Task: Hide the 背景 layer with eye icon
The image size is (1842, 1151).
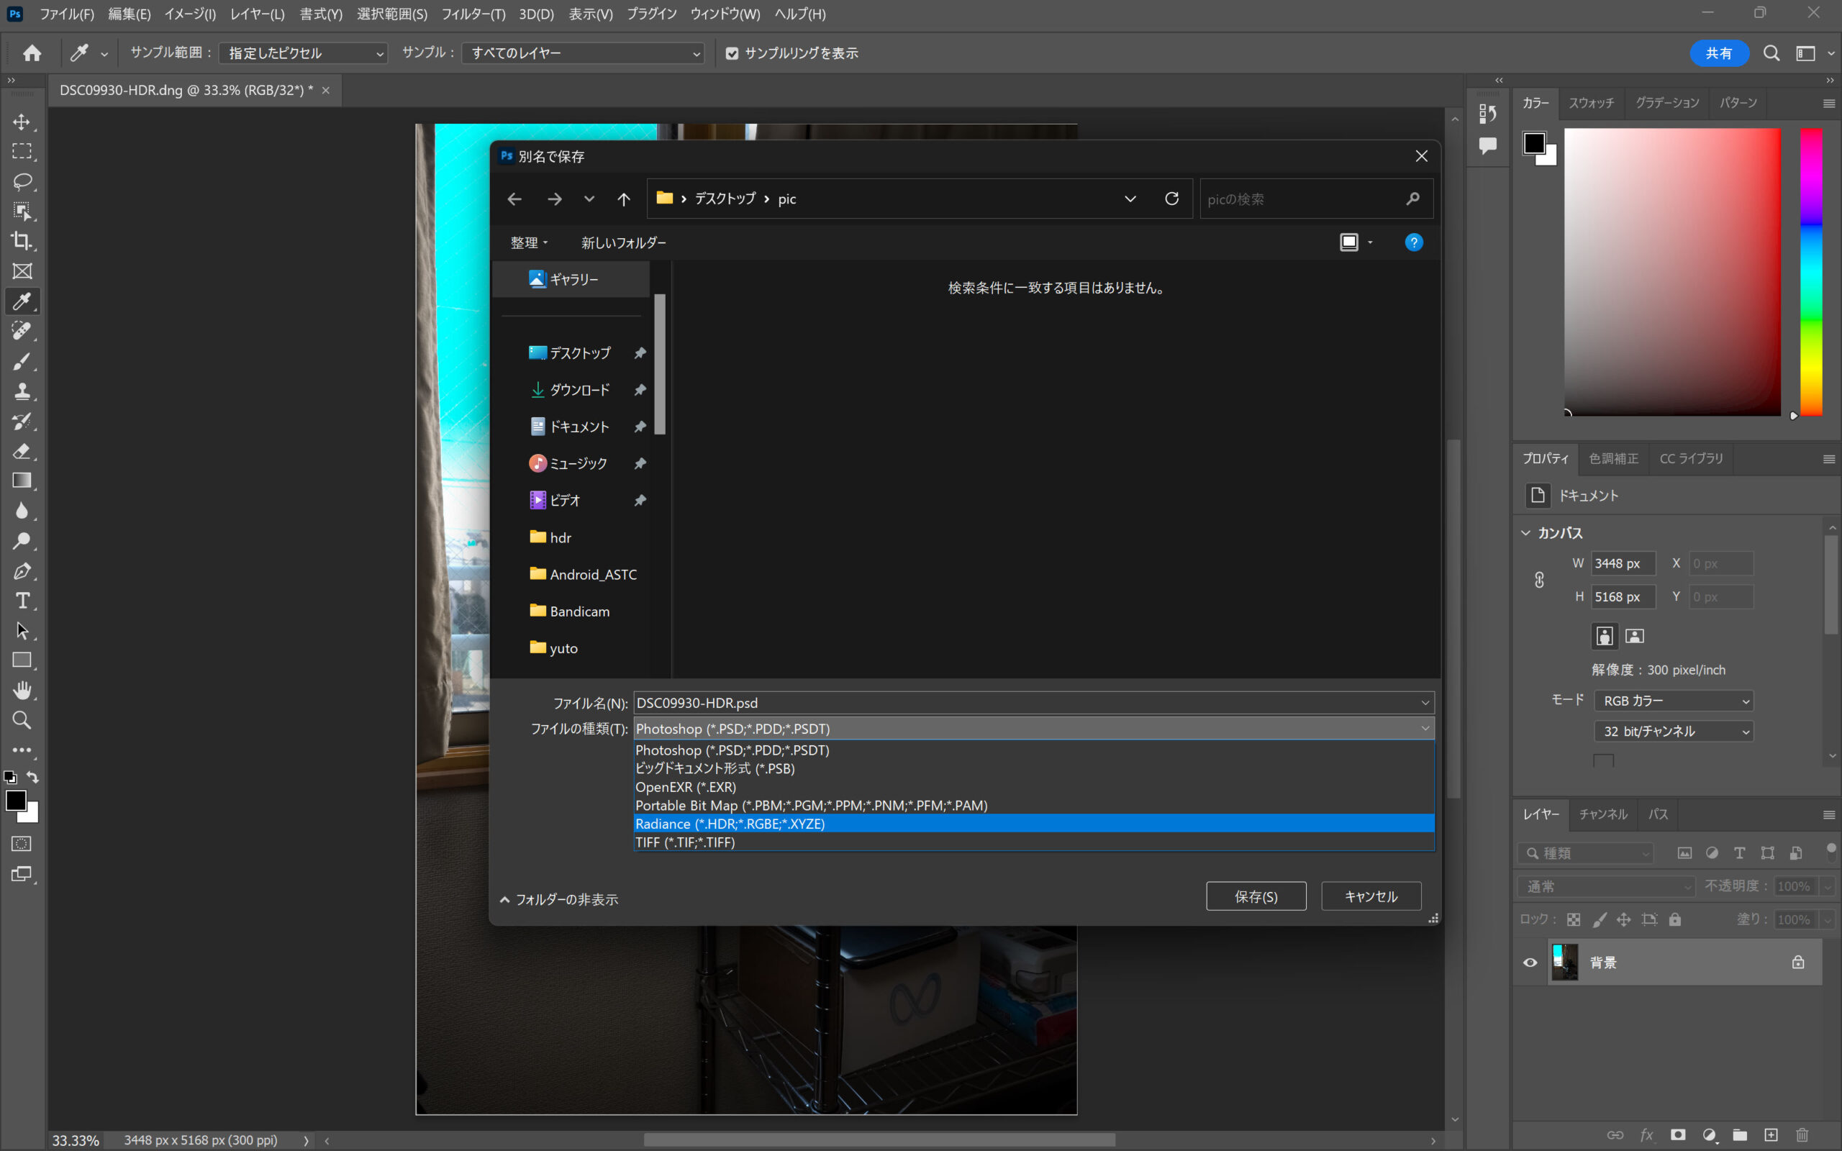Action: coord(1530,963)
